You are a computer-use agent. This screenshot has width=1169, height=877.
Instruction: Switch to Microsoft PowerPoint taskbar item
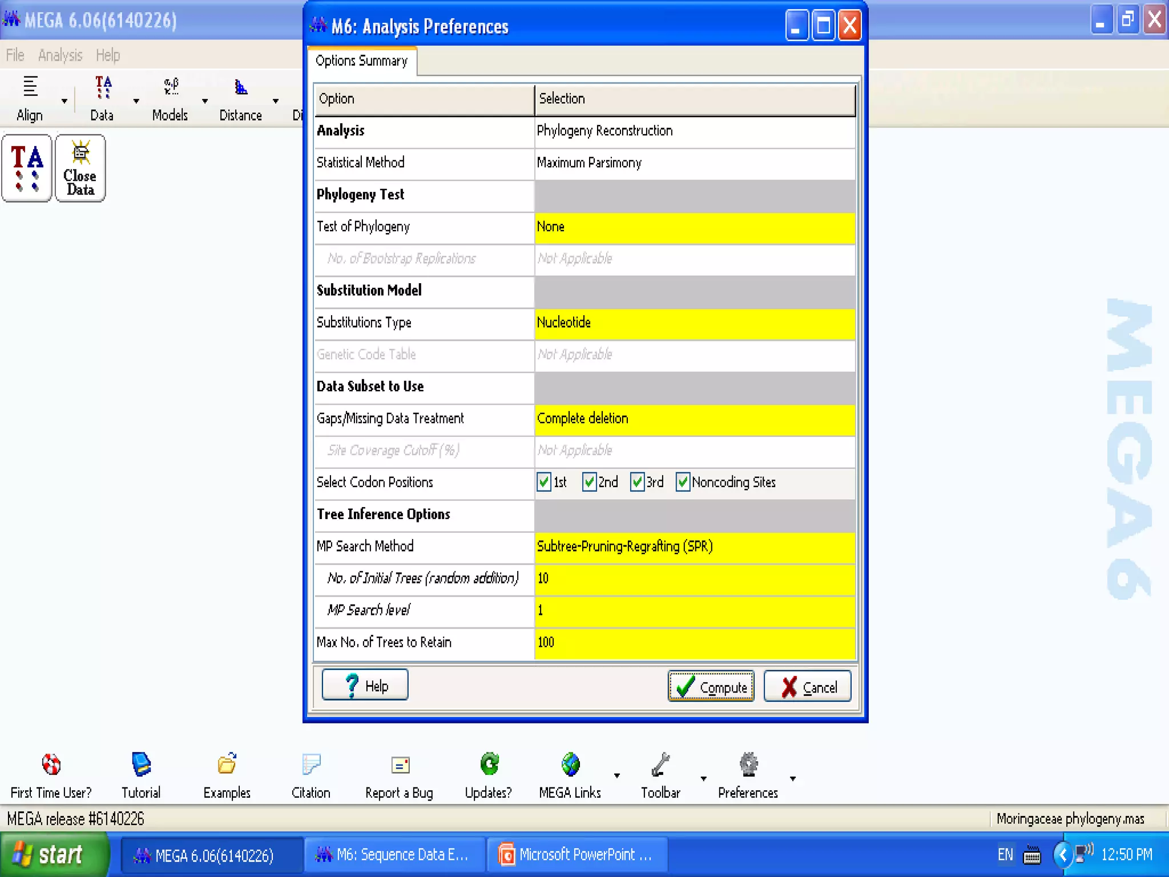(x=577, y=855)
